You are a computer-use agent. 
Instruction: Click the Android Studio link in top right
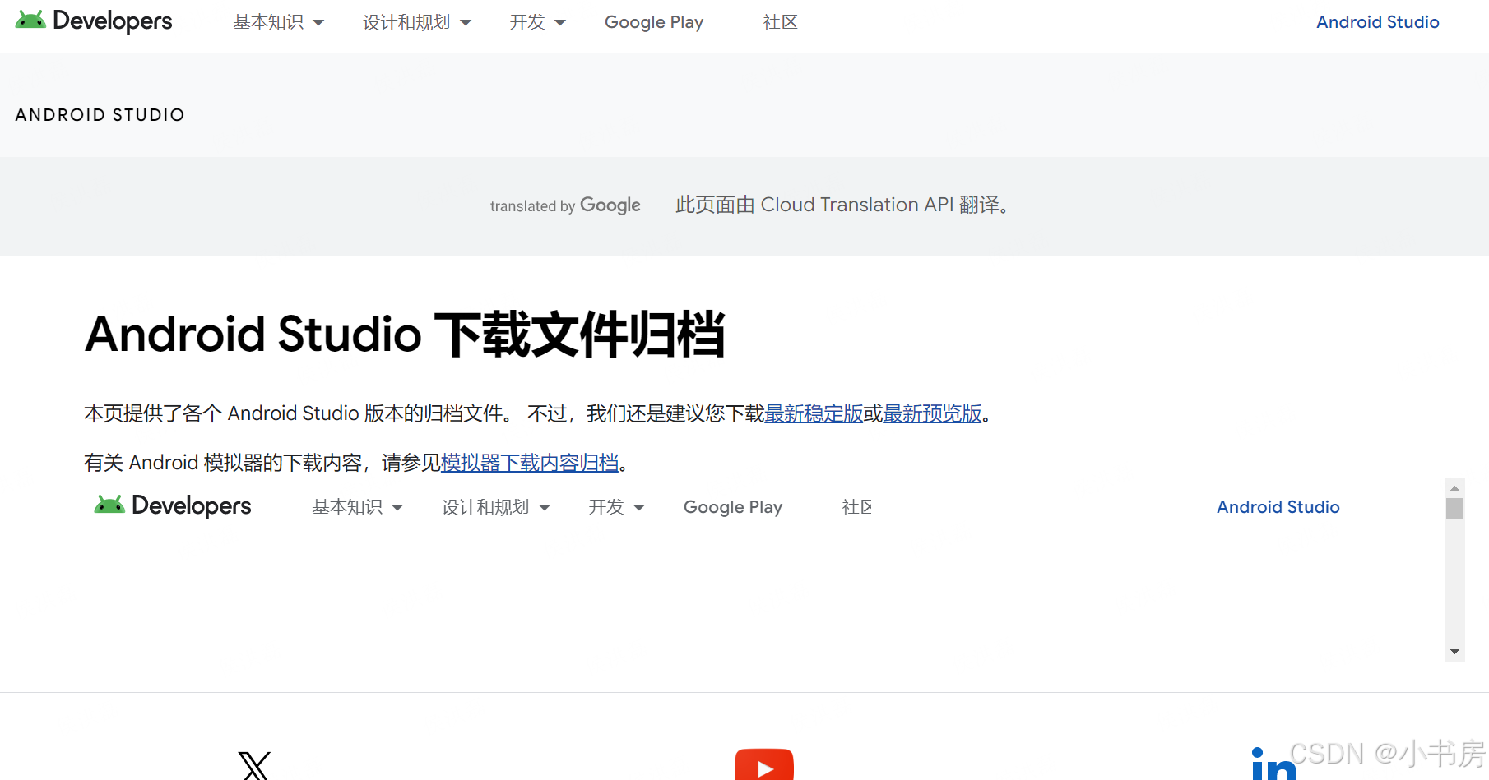click(1377, 22)
